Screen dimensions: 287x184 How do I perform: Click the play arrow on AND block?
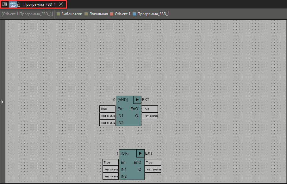click(x=137, y=99)
